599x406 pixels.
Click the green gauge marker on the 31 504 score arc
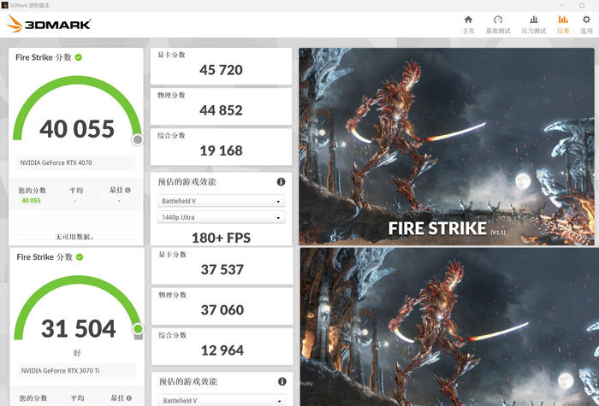[x=139, y=328]
